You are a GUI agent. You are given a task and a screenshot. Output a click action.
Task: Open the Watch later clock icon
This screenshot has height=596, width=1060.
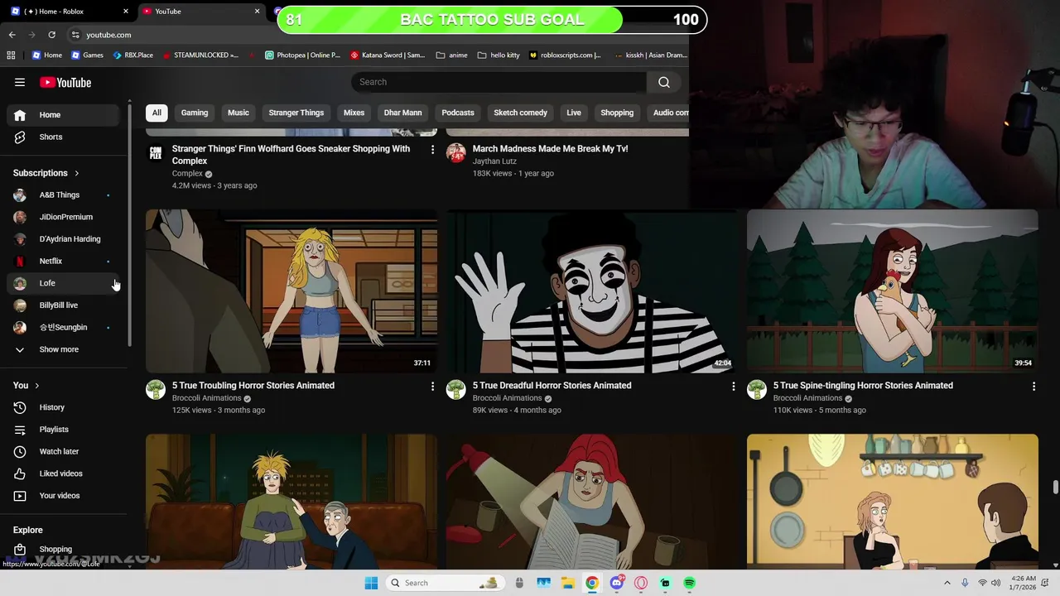(x=20, y=451)
